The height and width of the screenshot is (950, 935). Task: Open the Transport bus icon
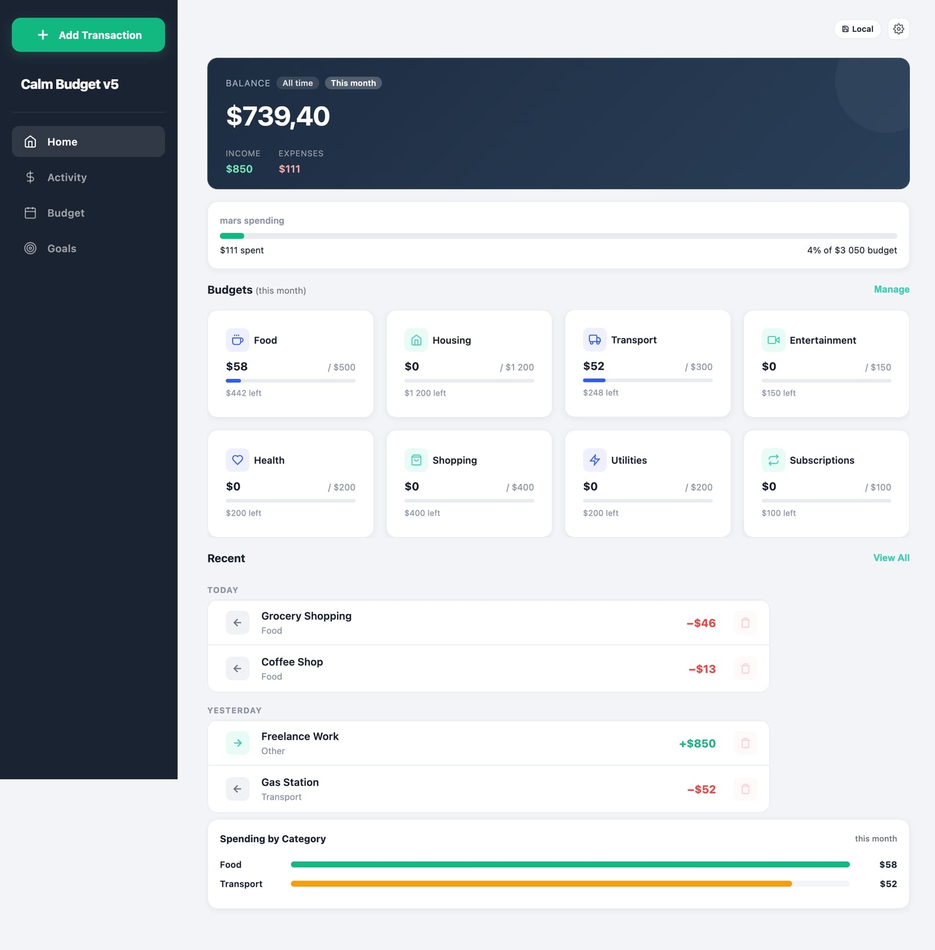(x=595, y=340)
